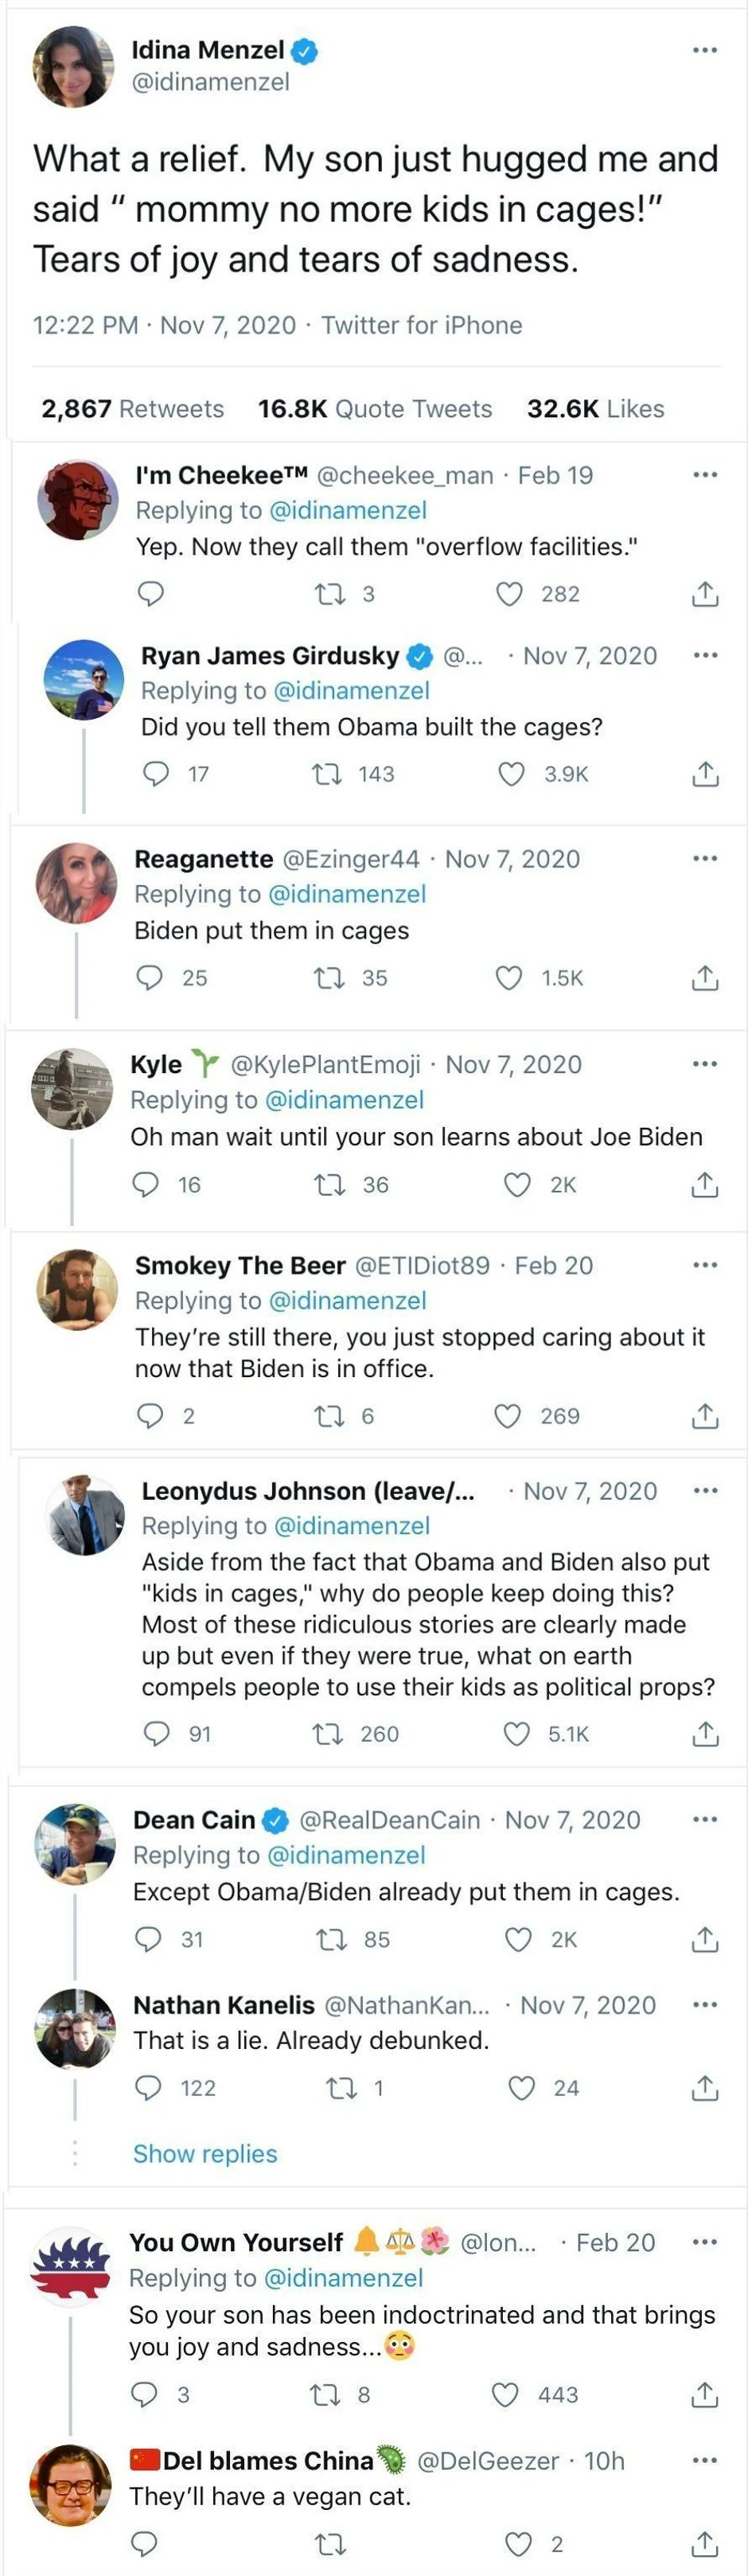Reply to I'm Cheekee's tweet

click(x=150, y=594)
